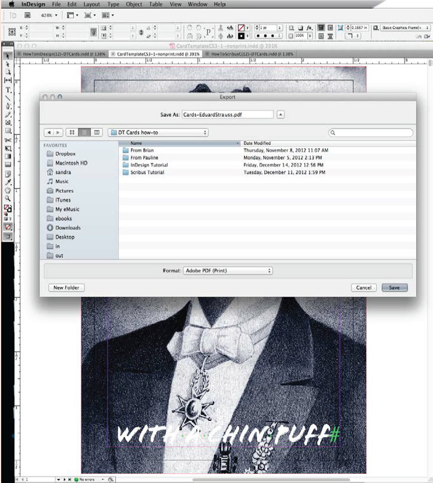
Task: Choose the Eyedropper tool
Action: coord(8,182)
